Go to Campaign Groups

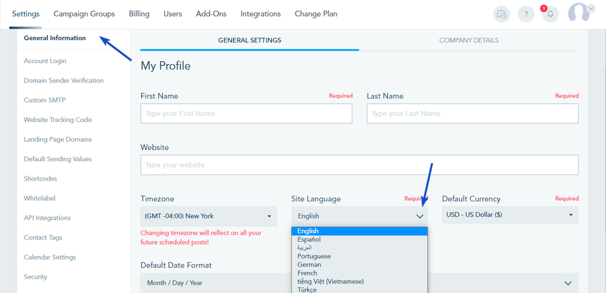click(84, 14)
